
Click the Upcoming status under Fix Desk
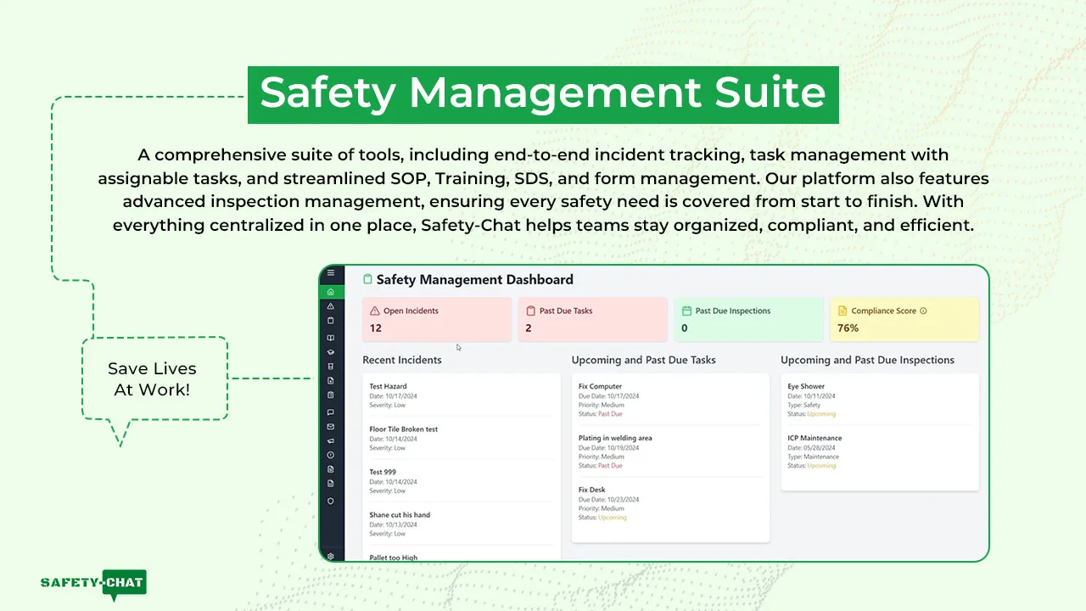pyautogui.click(x=613, y=518)
